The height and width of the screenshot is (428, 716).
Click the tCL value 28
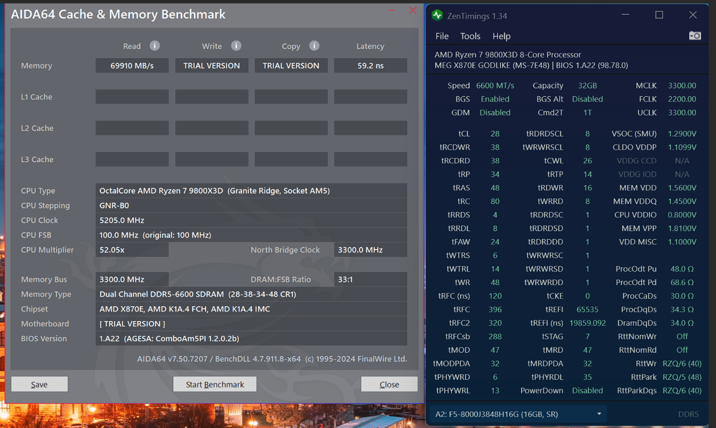(495, 133)
